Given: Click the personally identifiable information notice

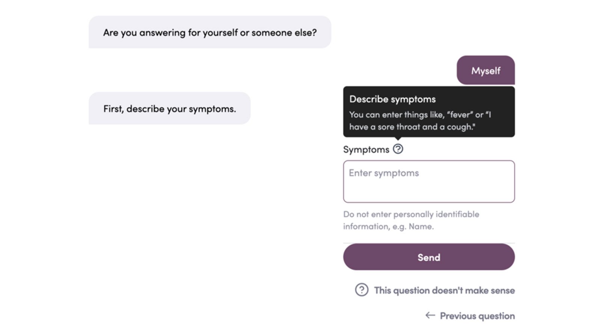Looking at the screenshot, I should coord(411,220).
